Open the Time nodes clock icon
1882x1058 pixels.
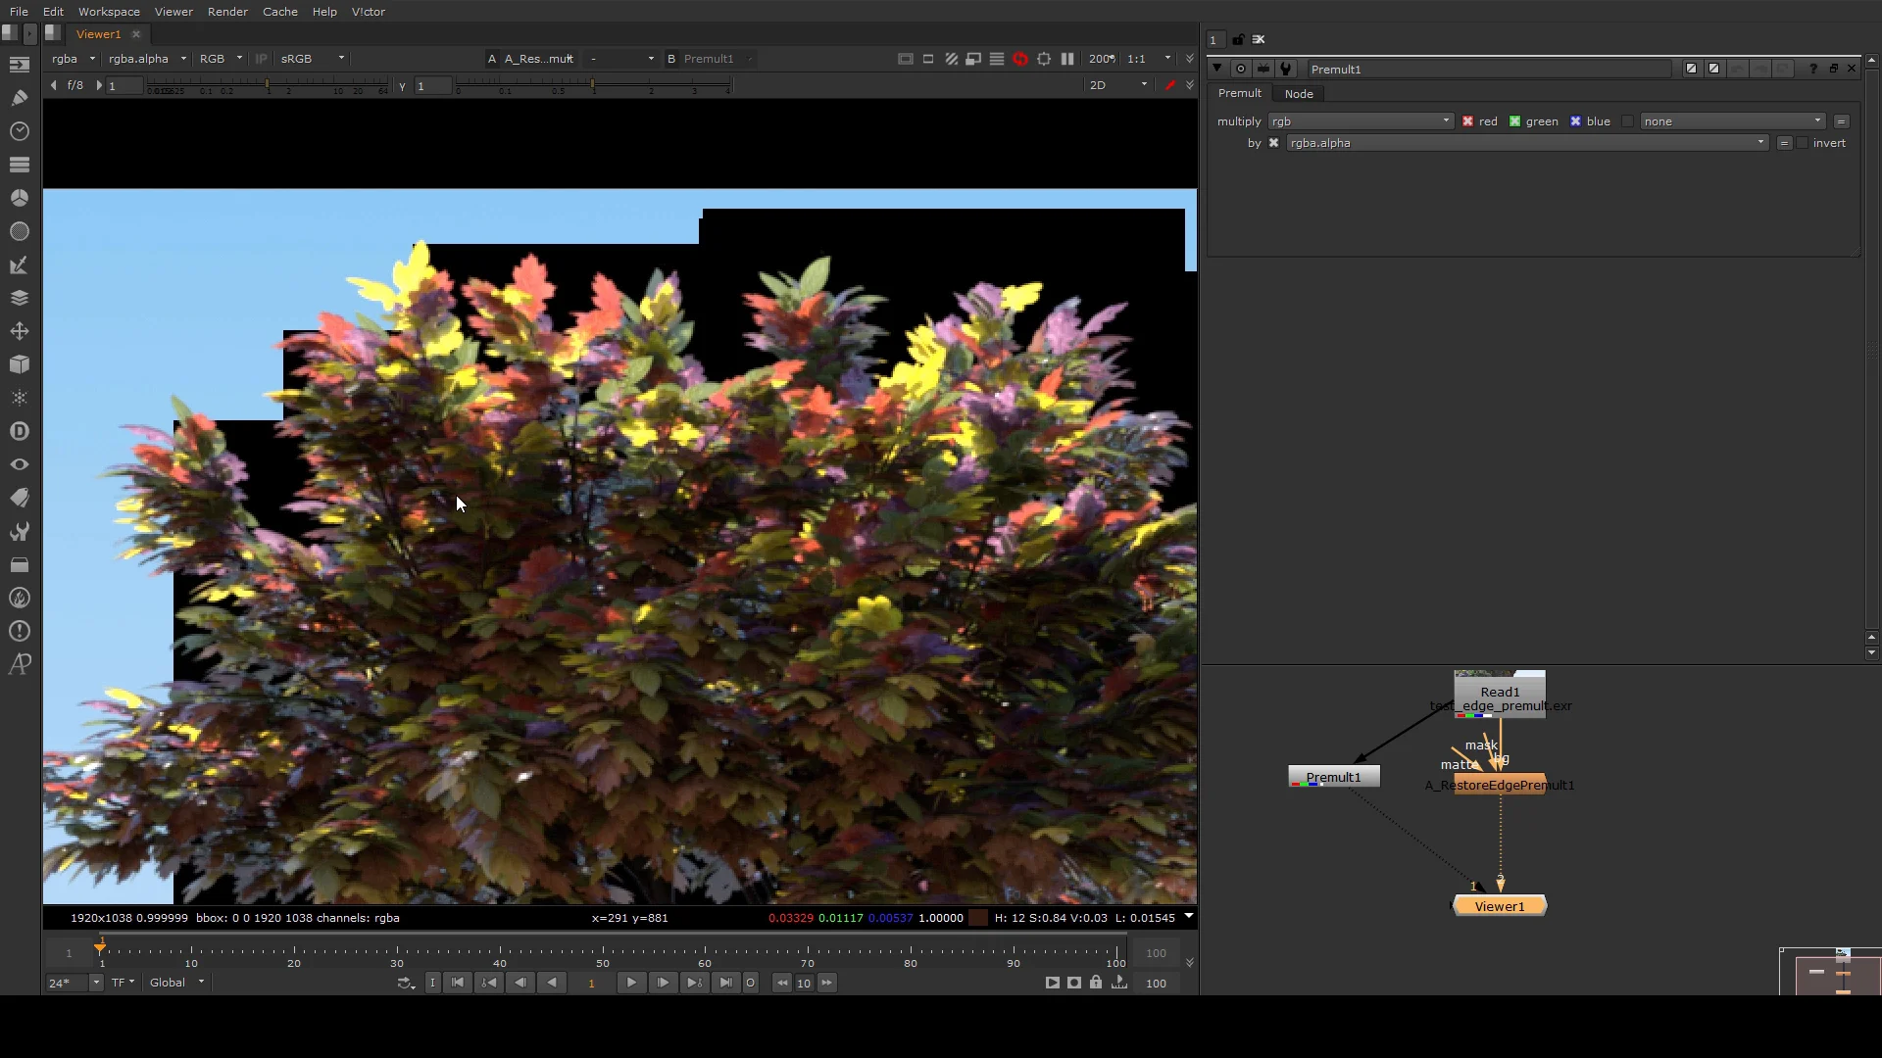coord(19,130)
